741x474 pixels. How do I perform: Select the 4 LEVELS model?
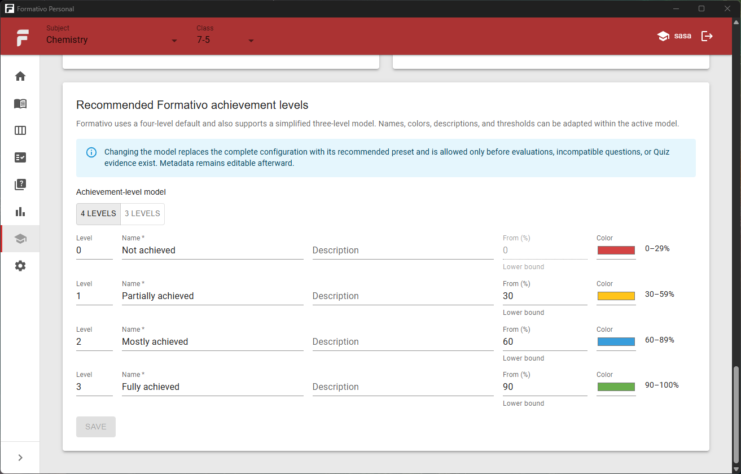coord(98,214)
